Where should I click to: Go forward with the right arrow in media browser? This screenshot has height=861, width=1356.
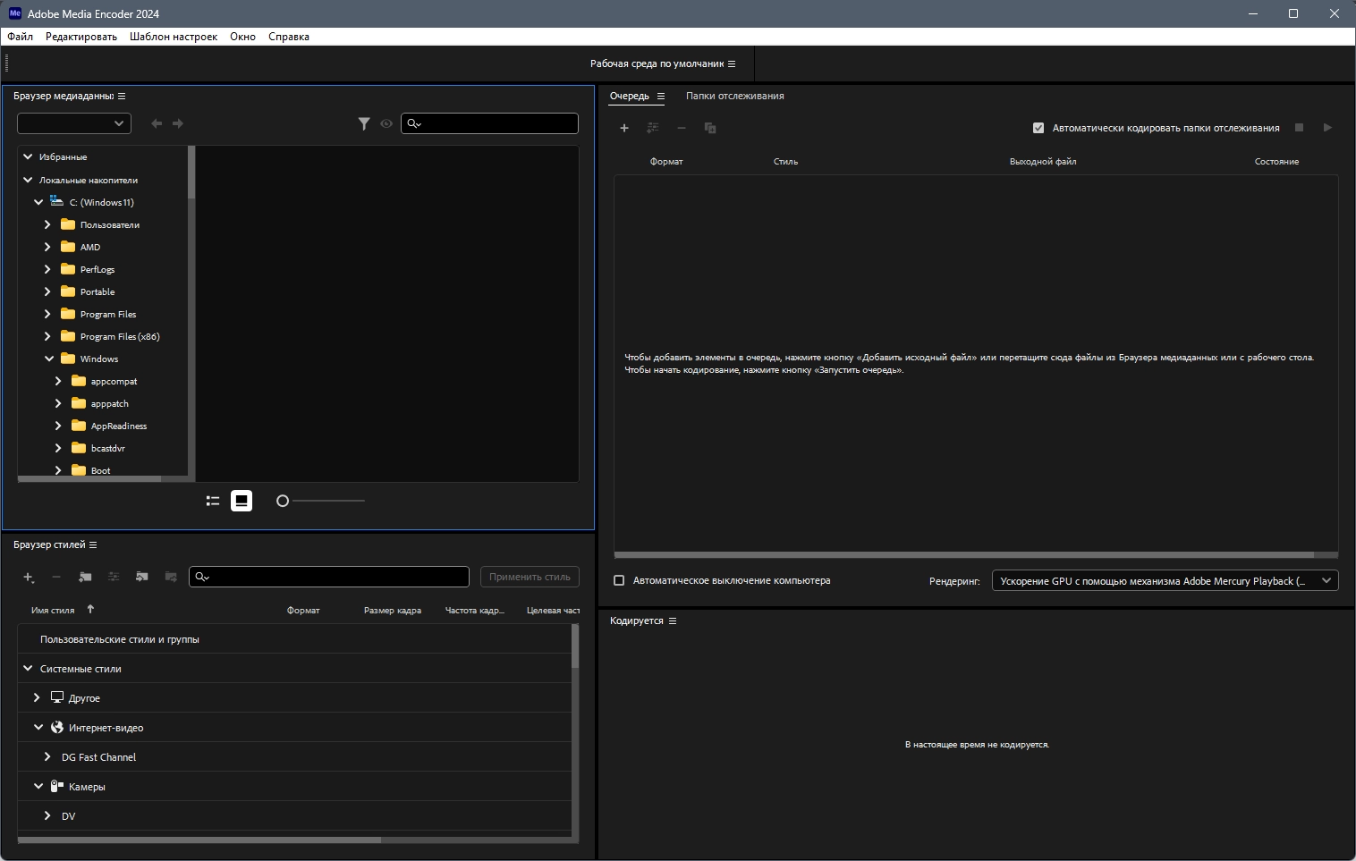(x=178, y=123)
